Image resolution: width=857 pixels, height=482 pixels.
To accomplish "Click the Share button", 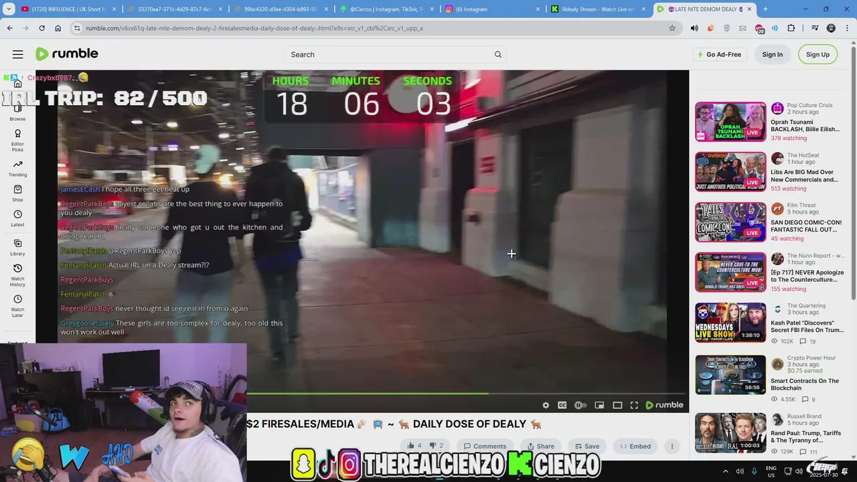I will pos(541,447).
